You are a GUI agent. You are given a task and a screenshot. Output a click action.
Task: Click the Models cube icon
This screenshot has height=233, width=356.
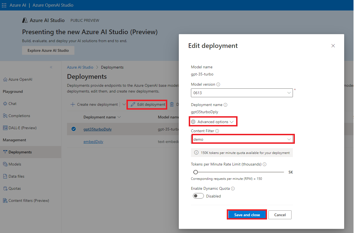pos(5,164)
